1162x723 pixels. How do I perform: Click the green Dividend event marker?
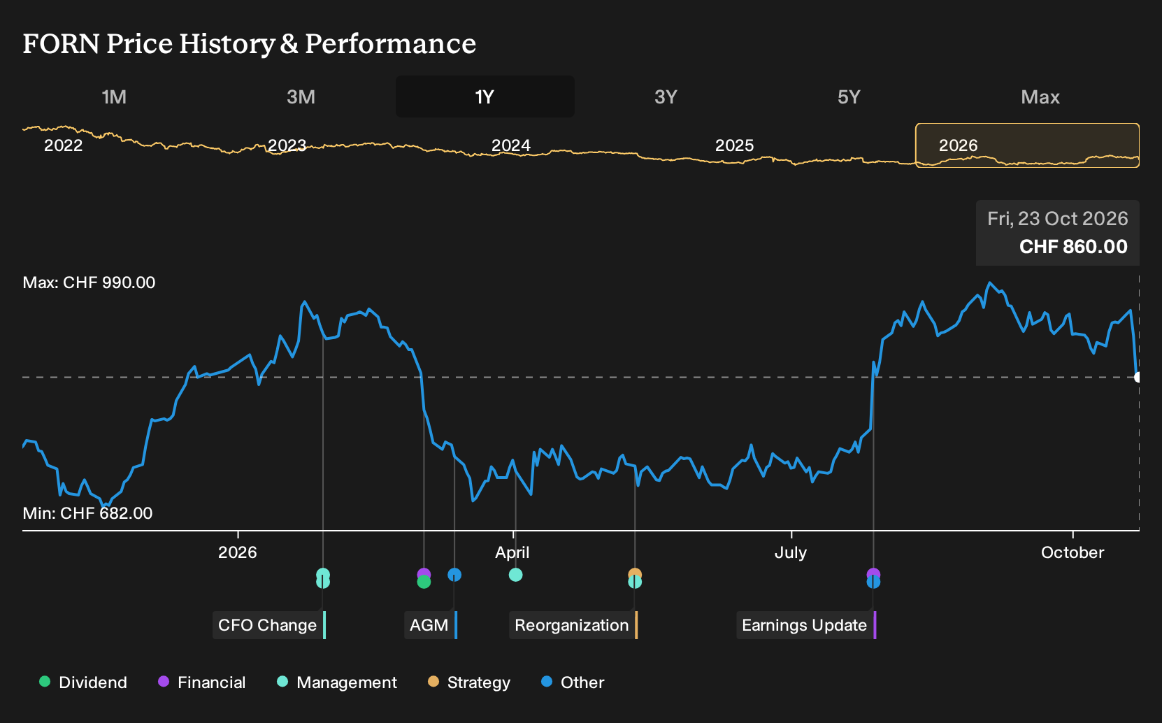(x=424, y=582)
